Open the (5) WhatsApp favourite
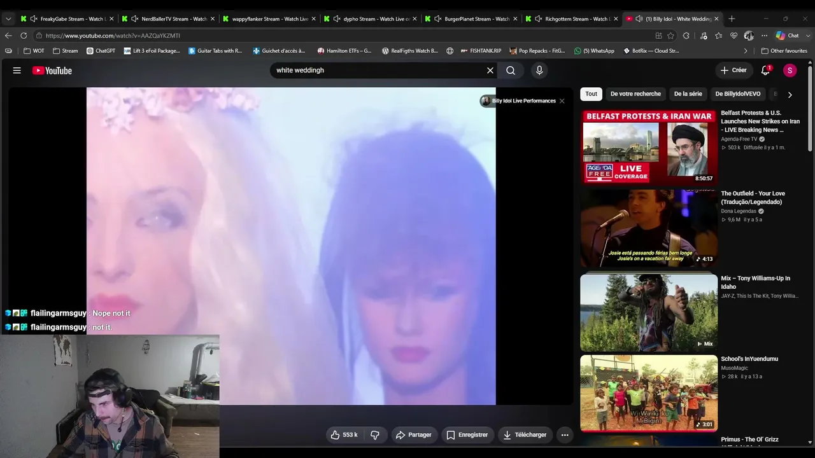Screen dimensions: 815x458 (x=594, y=51)
